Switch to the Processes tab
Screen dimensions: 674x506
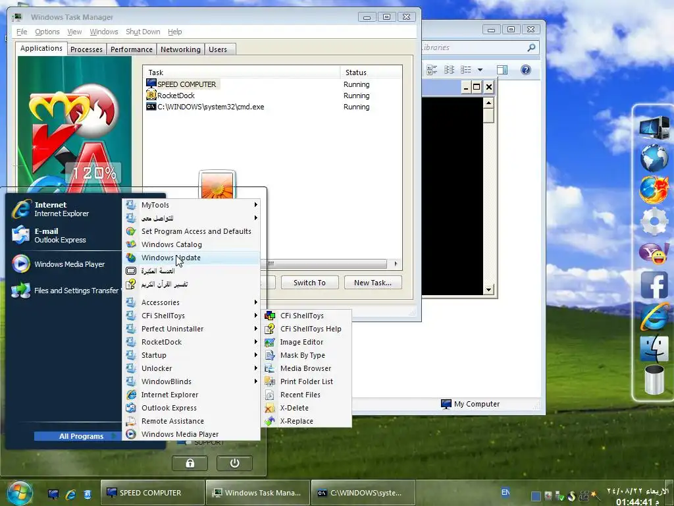86,49
